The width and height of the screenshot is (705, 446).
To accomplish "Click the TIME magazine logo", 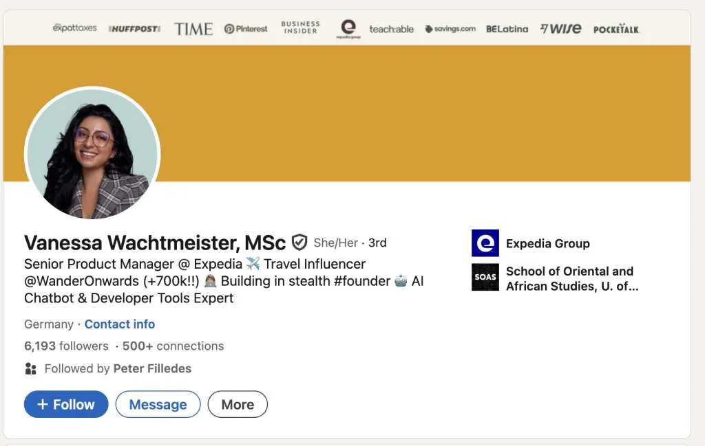I will coord(193,29).
